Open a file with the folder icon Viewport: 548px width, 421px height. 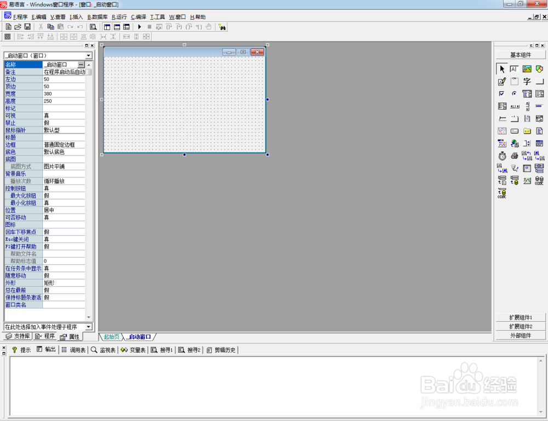click(x=18, y=27)
